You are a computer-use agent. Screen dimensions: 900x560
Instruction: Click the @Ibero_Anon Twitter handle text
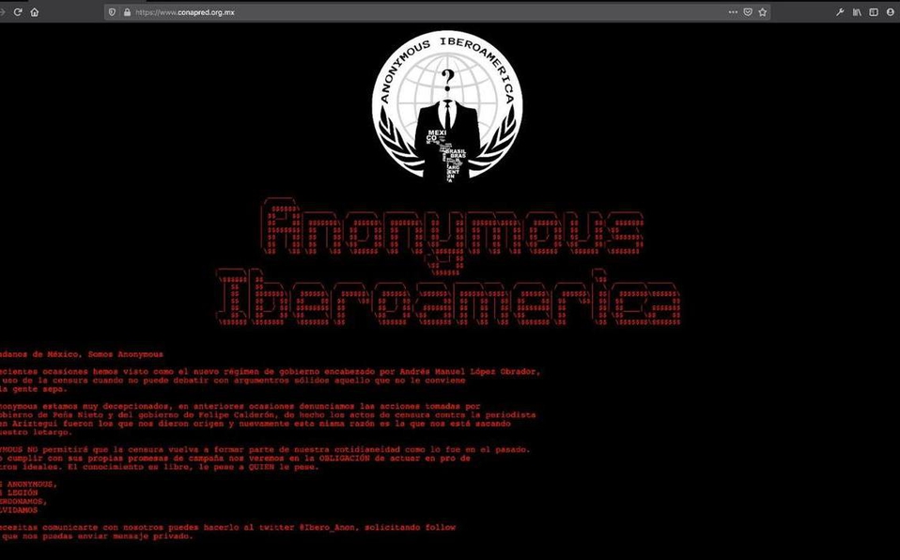tap(328, 527)
